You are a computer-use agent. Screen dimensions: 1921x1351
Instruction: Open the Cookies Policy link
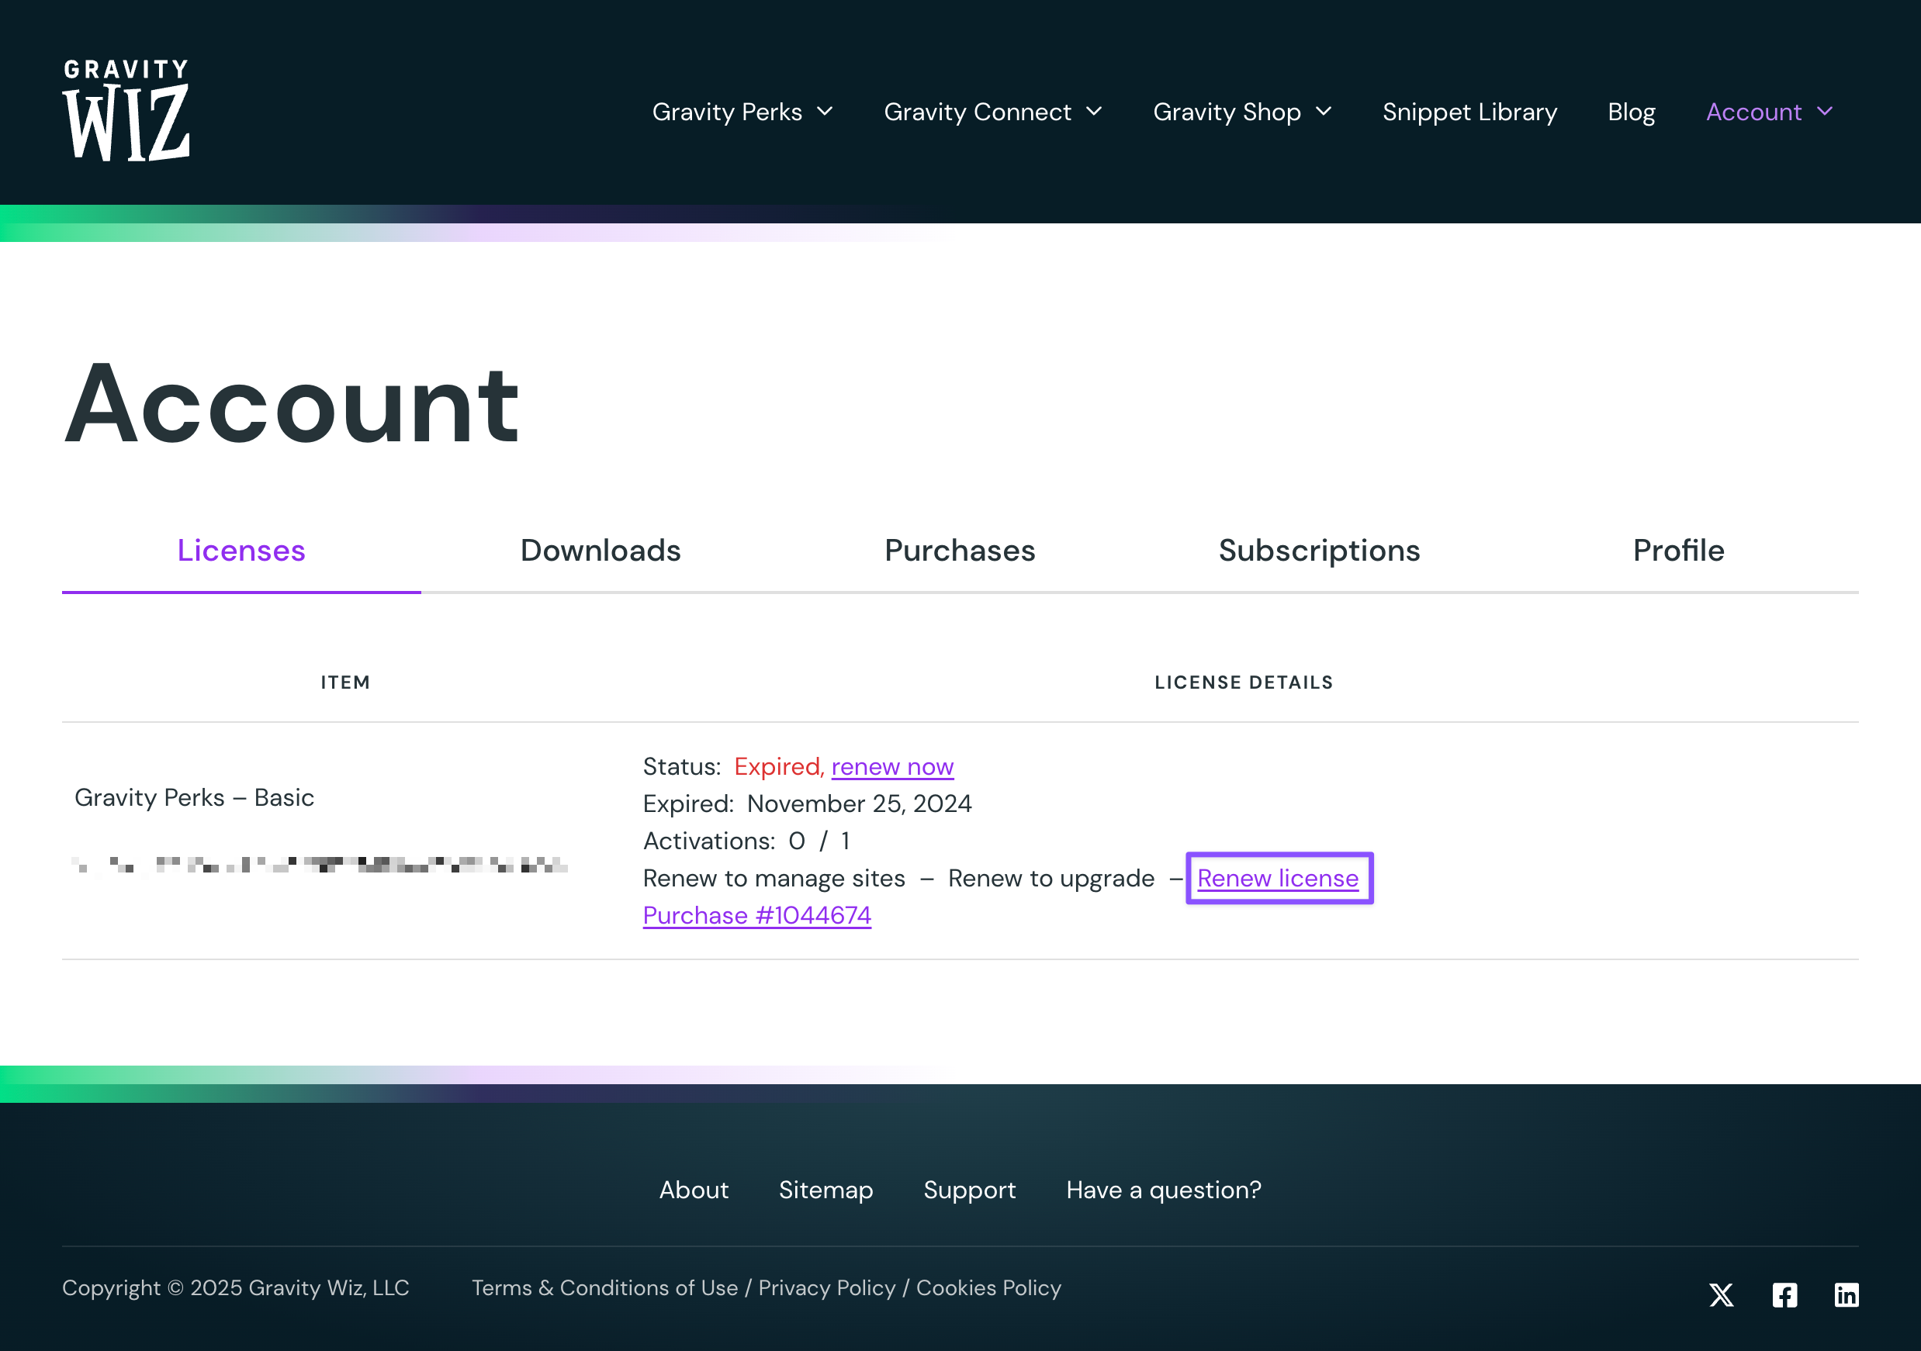point(988,1287)
